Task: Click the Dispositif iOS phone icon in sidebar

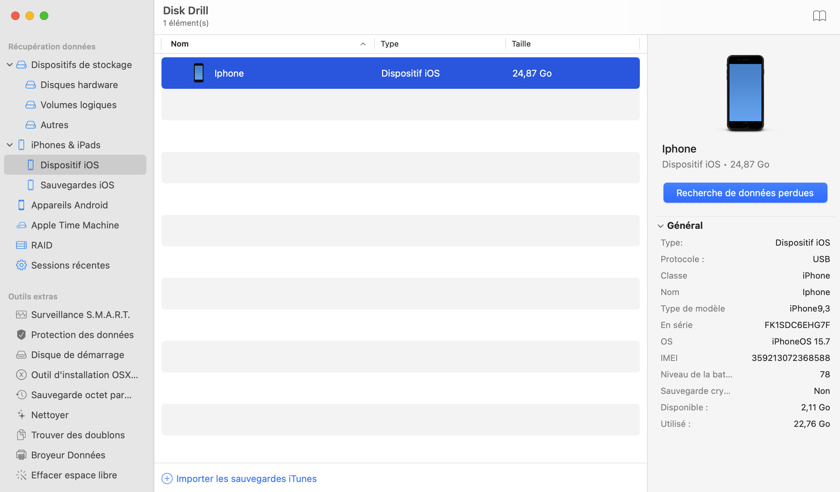Action: tap(31, 165)
